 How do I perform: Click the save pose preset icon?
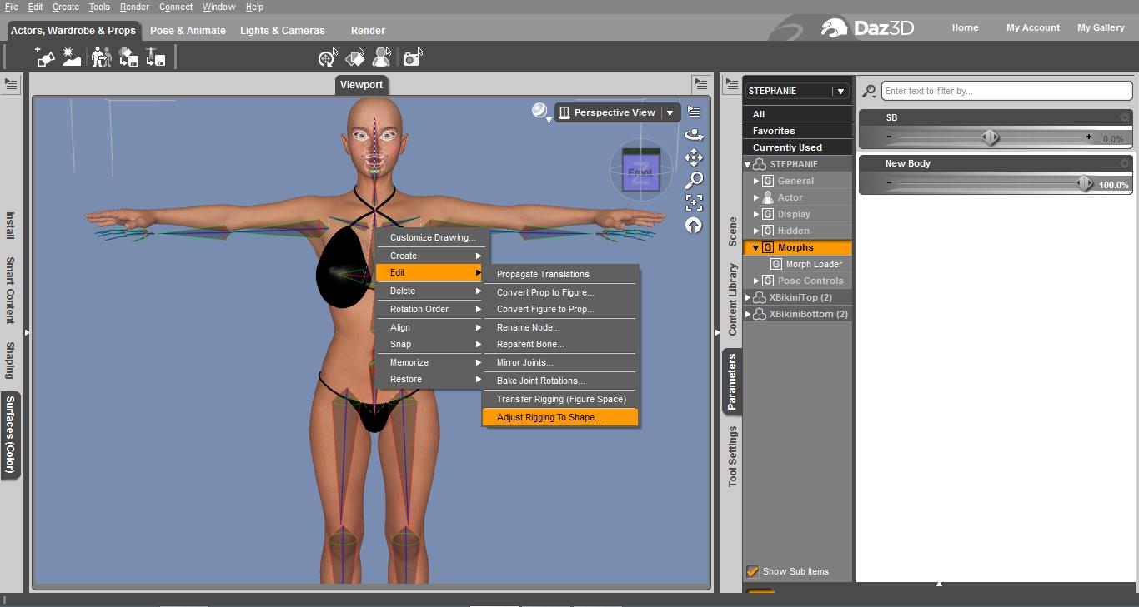155,57
